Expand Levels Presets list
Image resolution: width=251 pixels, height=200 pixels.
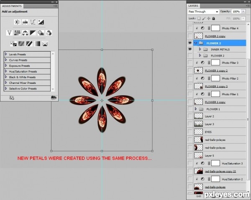point(6,54)
